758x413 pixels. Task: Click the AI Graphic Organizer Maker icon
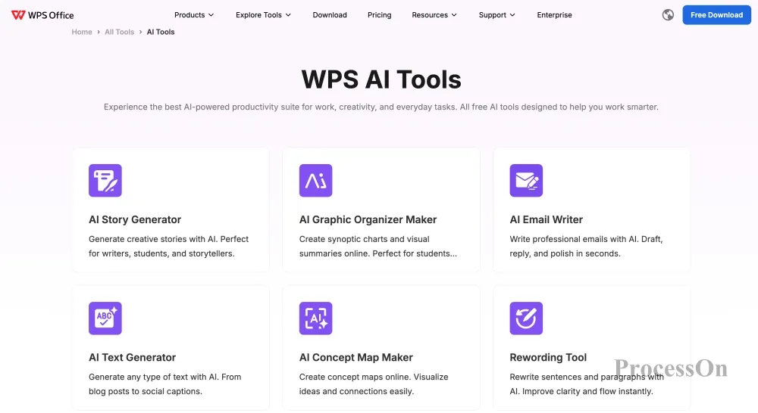click(x=315, y=181)
